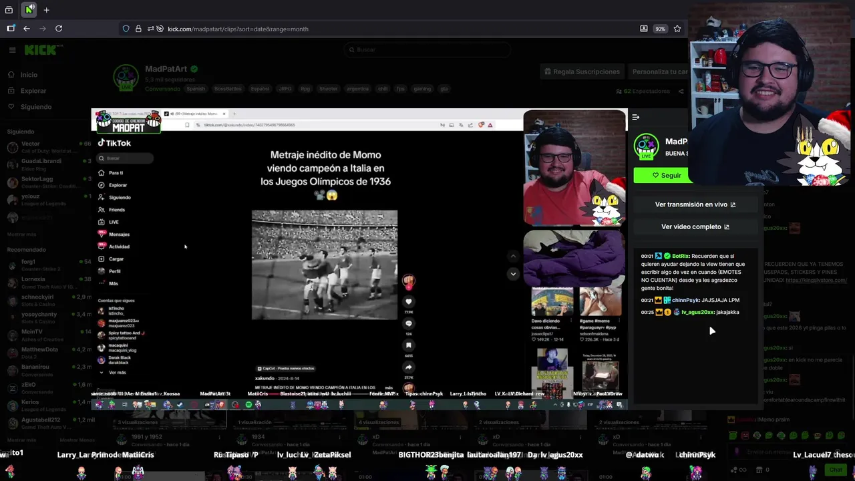Open the Davo diciendo cosas obvias thumbnail
855x481 pixels.
pyautogui.click(x=552, y=301)
